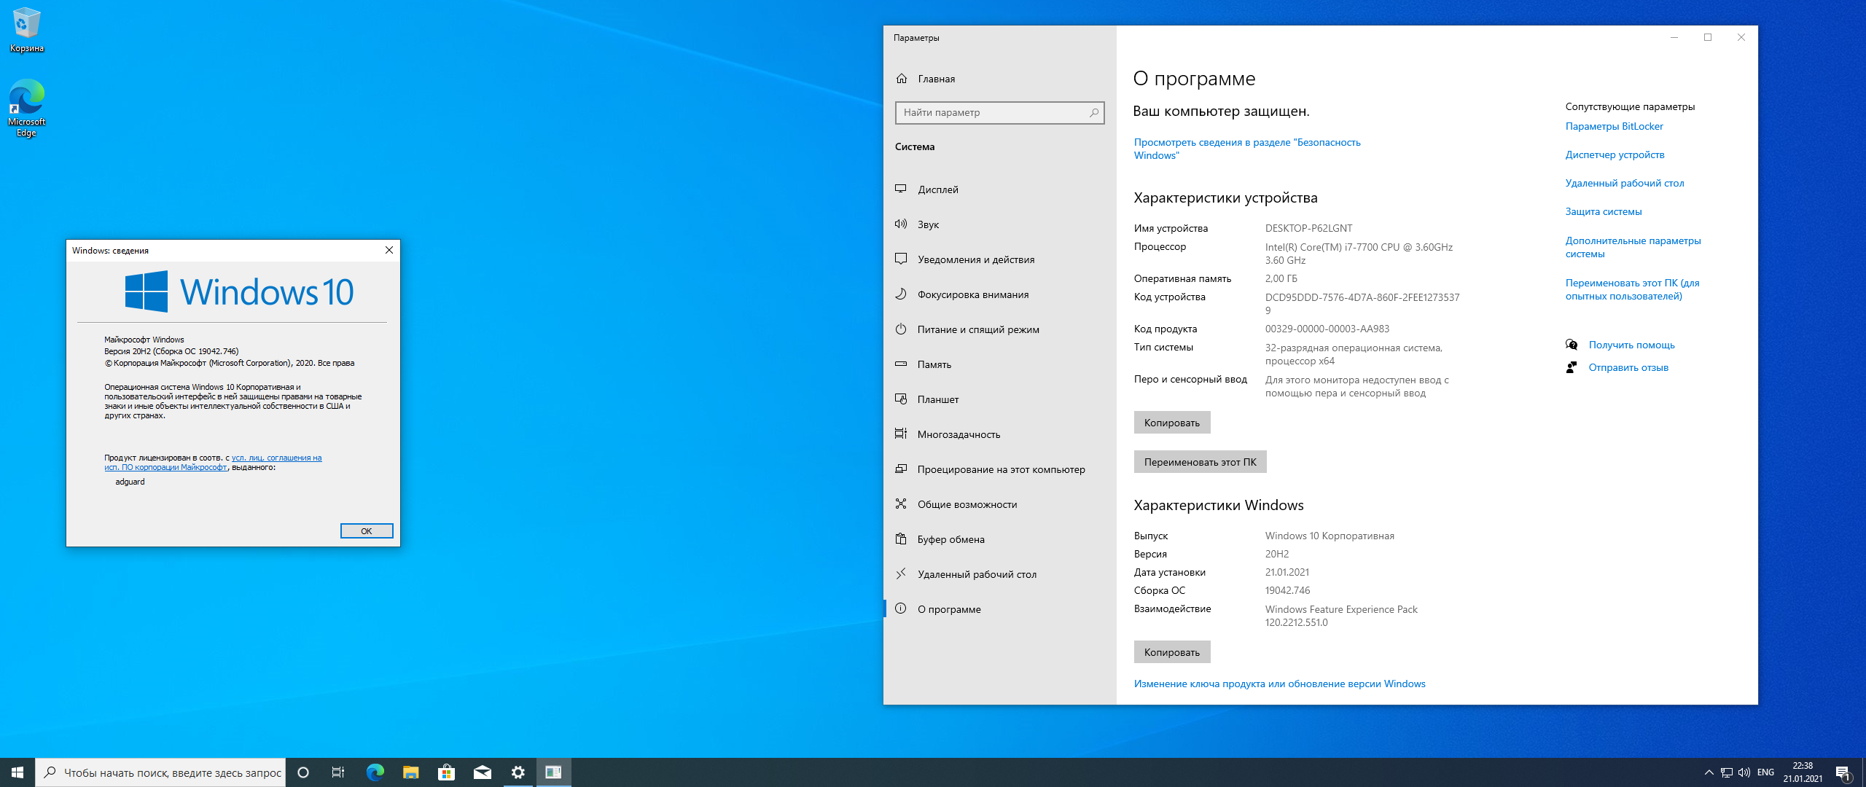The width and height of the screenshot is (1866, 787).
Task: Open Уведомления и действия settings
Action: [x=976, y=259]
